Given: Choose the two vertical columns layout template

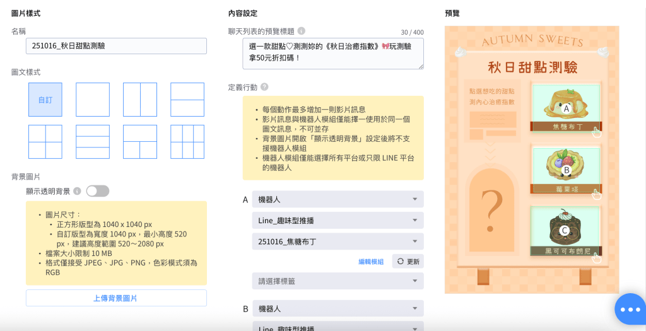Looking at the screenshot, I should [139, 100].
